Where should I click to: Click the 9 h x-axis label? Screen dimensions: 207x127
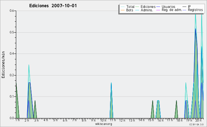click(93, 120)
